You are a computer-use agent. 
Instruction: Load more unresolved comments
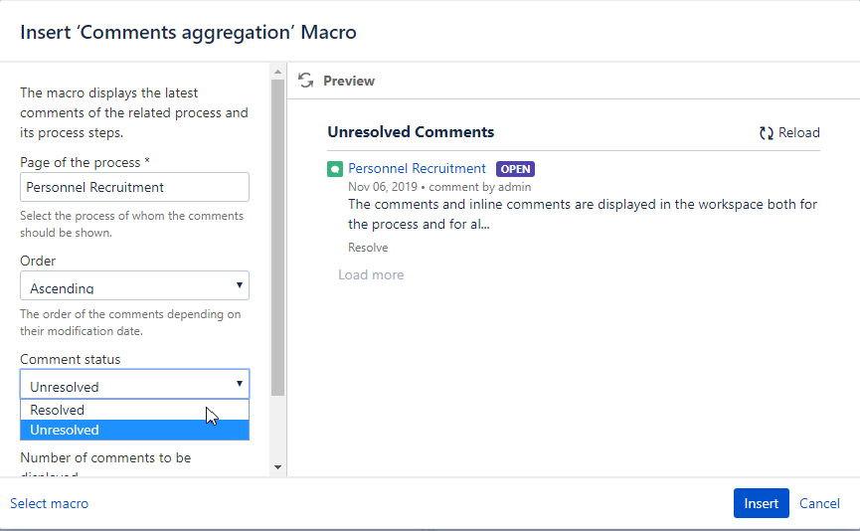pos(371,275)
